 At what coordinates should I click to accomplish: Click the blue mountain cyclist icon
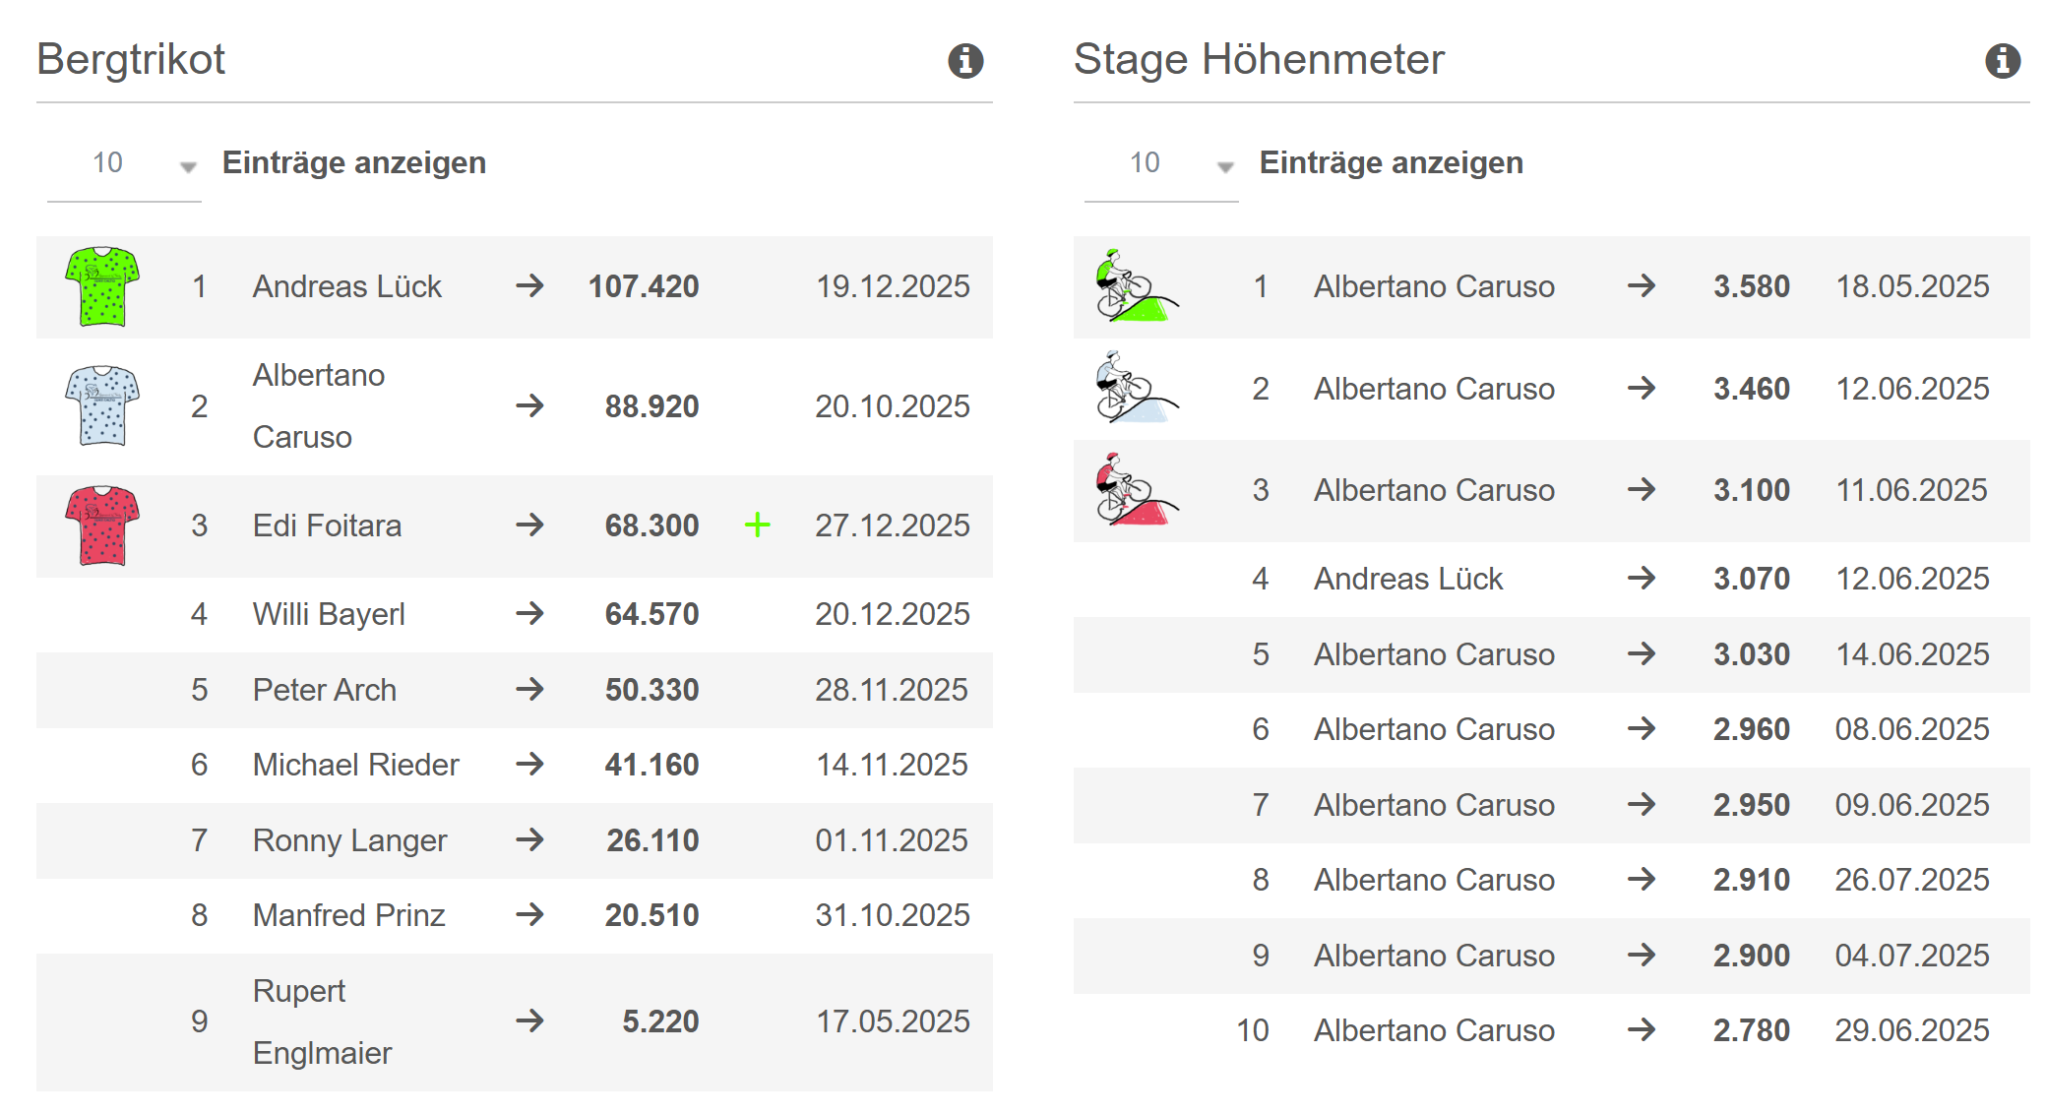1135,388
